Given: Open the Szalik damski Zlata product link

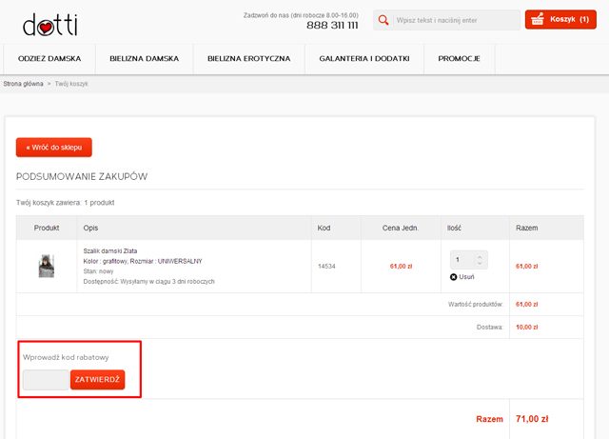Looking at the screenshot, I should pyautogui.click(x=109, y=250).
